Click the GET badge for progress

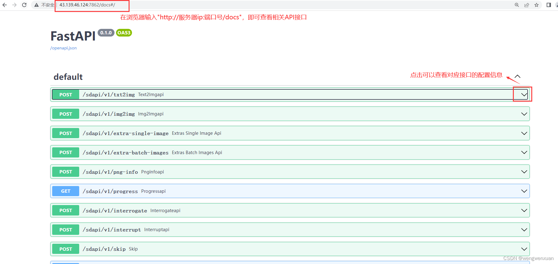(66, 191)
